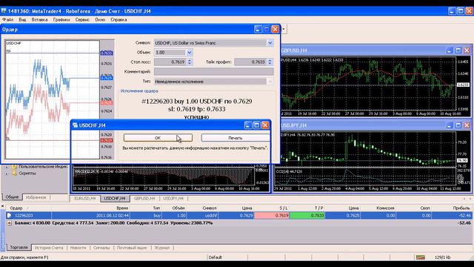Switch to the GBPUSD,H4 chart tab
This screenshot has width=474, height=267.
144,199
